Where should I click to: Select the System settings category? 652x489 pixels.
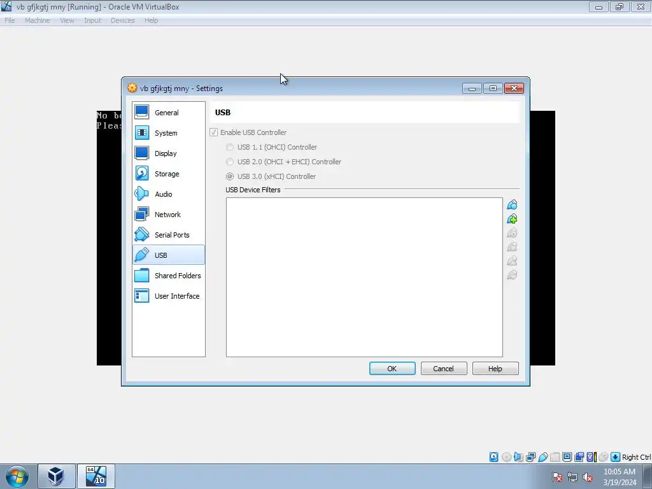pyautogui.click(x=168, y=132)
